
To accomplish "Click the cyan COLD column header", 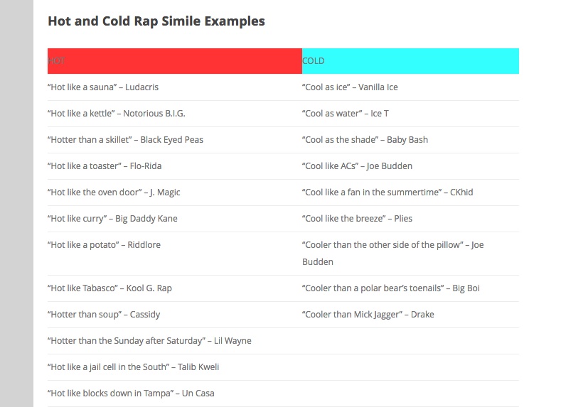I will pyautogui.click(x=410, y=61).
